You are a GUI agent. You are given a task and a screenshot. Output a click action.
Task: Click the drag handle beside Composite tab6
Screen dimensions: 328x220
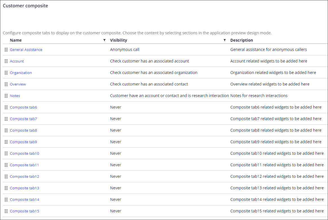pos(6,107)
